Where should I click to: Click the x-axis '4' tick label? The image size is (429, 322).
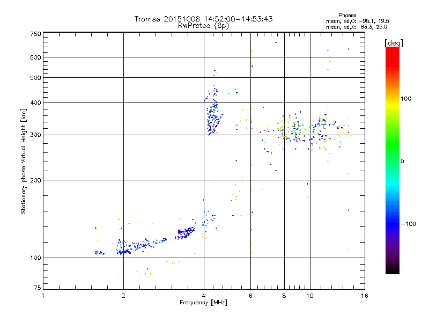tap(204, 296)
